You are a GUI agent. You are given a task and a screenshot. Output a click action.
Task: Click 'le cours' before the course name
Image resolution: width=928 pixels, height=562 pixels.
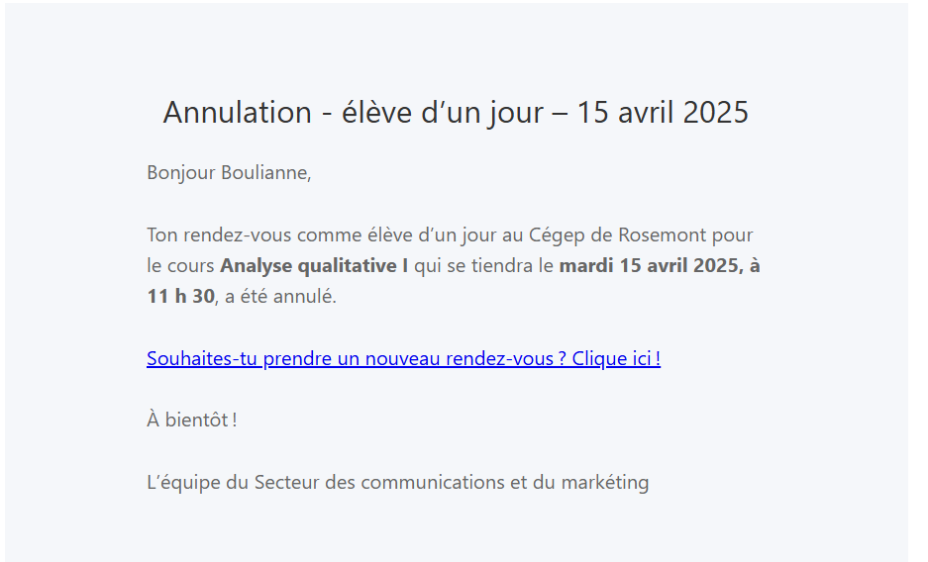[x=180, y=266]
